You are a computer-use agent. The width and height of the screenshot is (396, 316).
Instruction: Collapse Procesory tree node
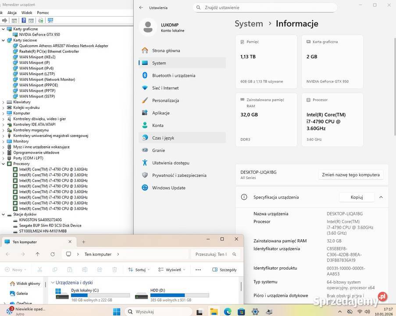(3, 164)
